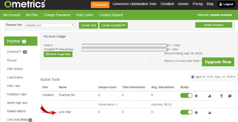
Task: Click Create Tool button
Action: [x=89, y=25]
